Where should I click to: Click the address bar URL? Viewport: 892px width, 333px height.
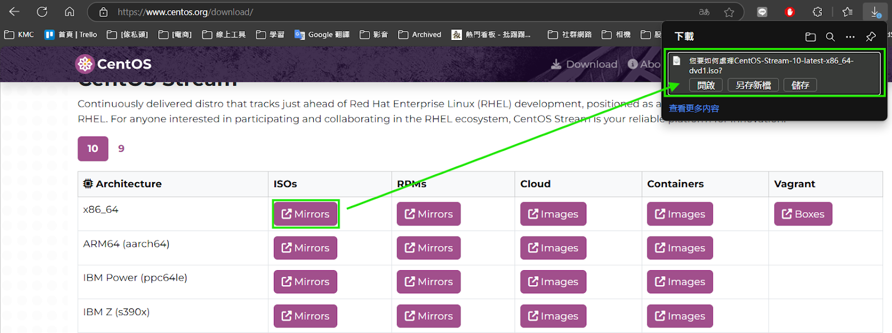coord(185,12)
